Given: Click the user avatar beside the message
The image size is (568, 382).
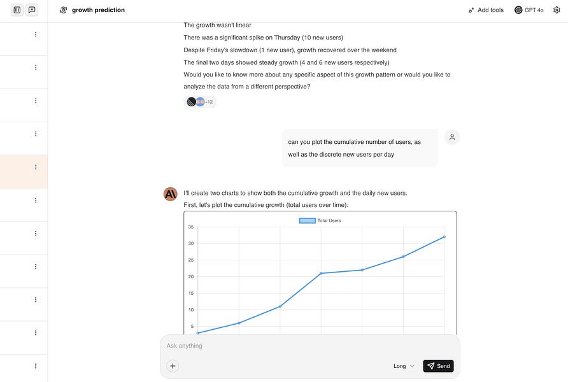Looking at the screenshot, I should (451, 137).
